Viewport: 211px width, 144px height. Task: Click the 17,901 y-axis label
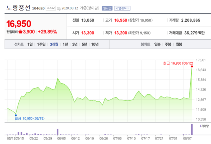tap(201, 60)
